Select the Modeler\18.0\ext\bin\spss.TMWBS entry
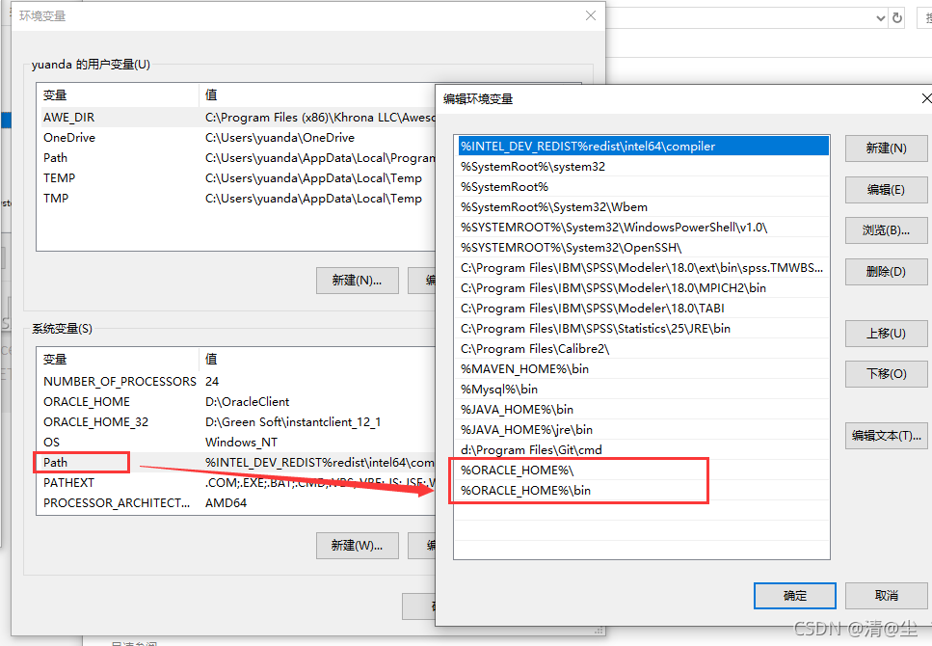The image size is (932, 646). pyautogui.click(x=644, y=268)
